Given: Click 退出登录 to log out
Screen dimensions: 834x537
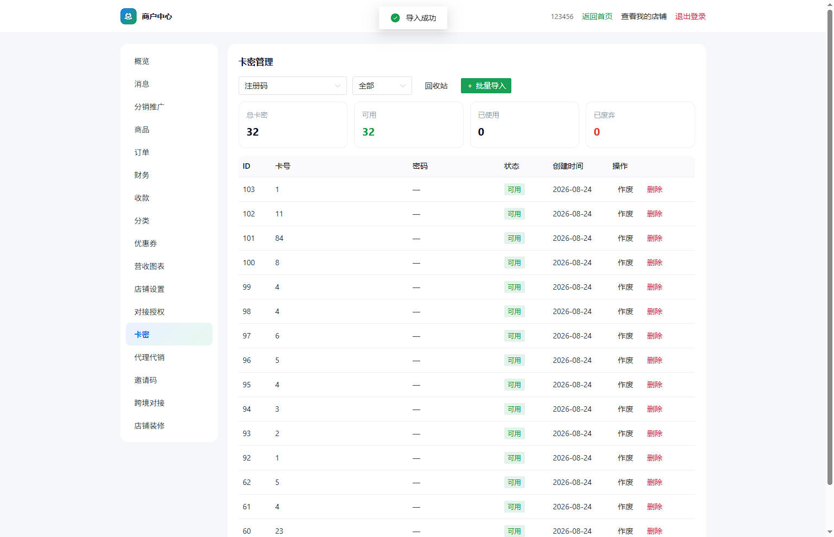Looking at the screenshot, I should click(x=690, y=16).
